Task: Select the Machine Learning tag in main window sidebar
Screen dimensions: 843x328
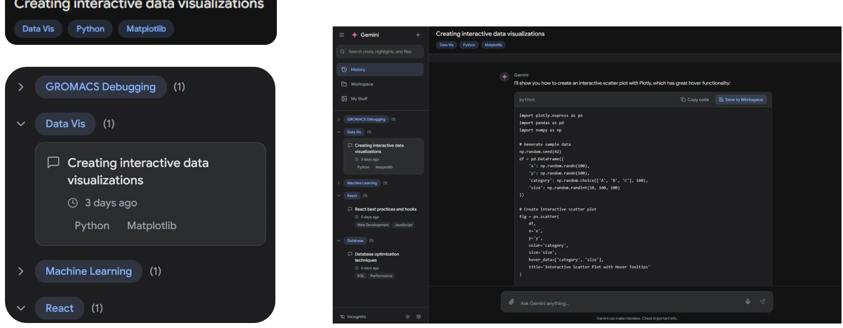Action: pos(362,183)
